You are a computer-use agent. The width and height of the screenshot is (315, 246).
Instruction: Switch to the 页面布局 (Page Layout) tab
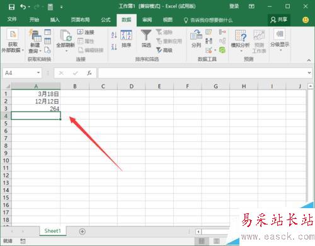pos(80,20)
